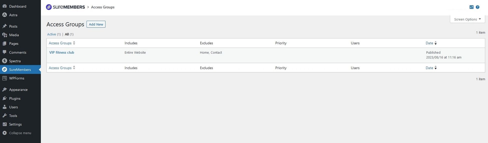Viewport: 488px width, 143px height.
Task: Select the WPForms sidebar icon
Action: point(5,78)
